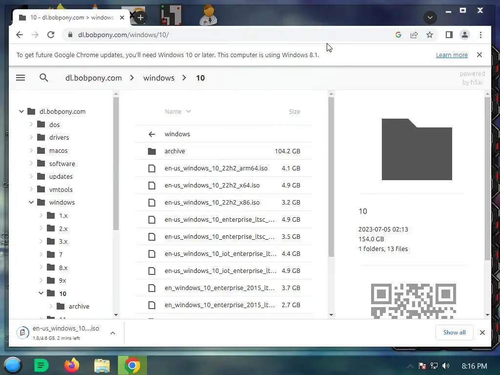This screenshot has height=375, width=500.
Task: Expand the vmtools folder in tree
Action: (31, 189)
